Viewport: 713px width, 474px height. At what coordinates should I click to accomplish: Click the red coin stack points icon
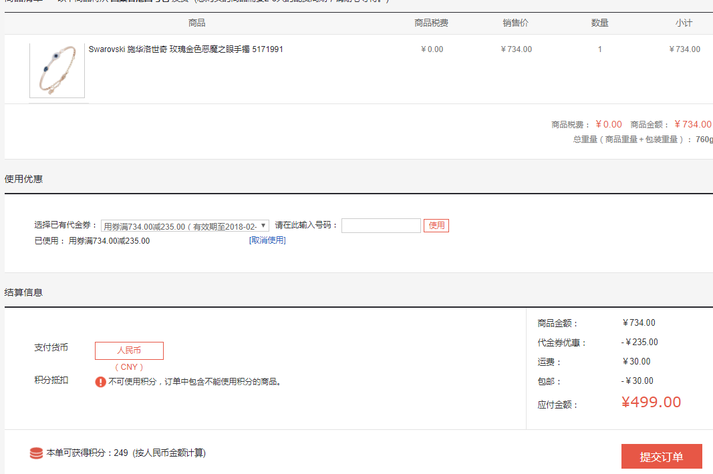tap(36, 453)
